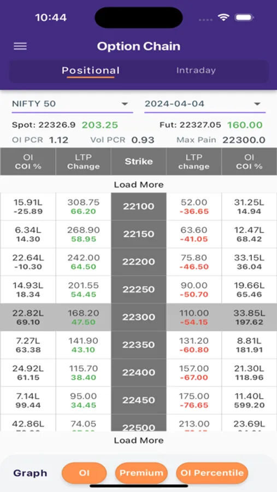The height and width of the screenshot is (492, 277).
Task: Select the highlighted strike 22300
Action: 139,317
